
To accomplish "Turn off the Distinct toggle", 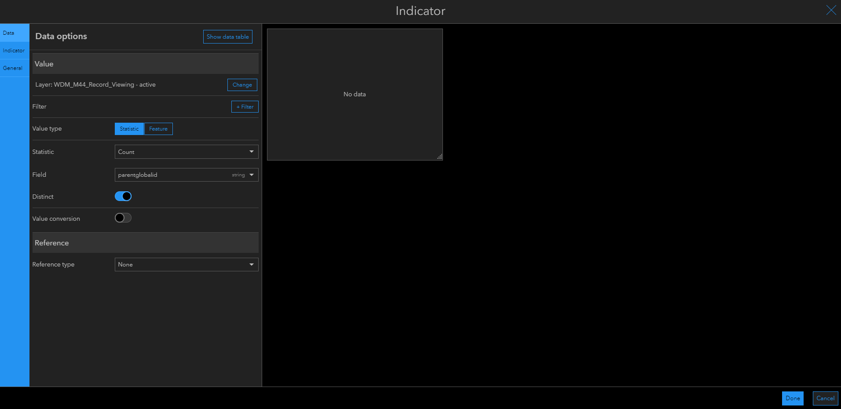I will [x=123, y=196].
